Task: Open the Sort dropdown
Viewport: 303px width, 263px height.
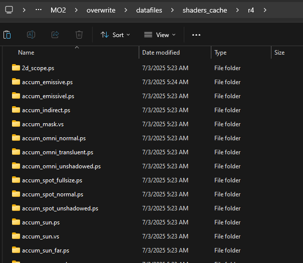Action: coord(115,35)
